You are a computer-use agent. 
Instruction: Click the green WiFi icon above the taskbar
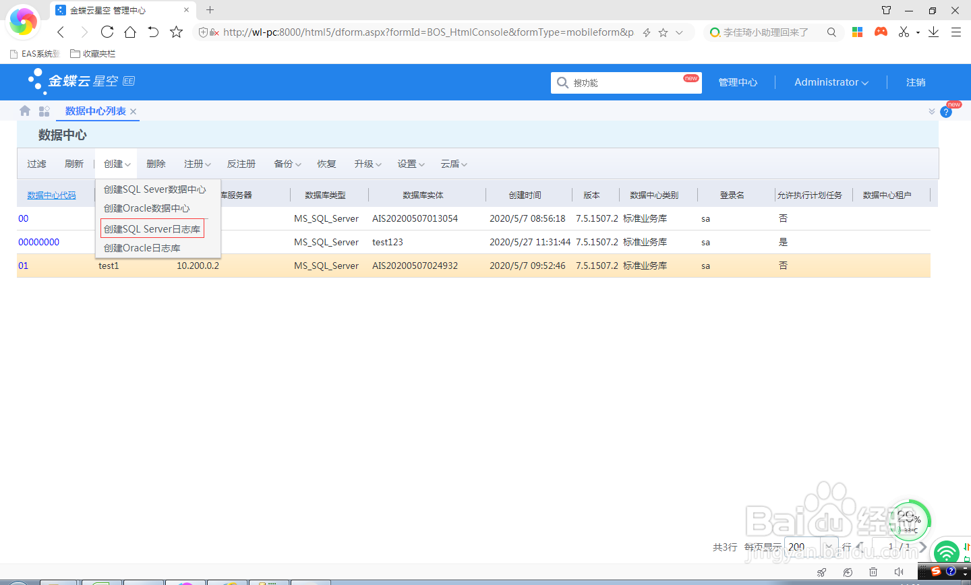click(x=947, y=551)
